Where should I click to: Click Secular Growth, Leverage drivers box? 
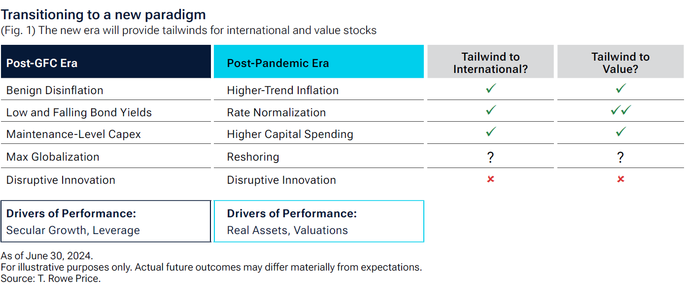[106, 221]
